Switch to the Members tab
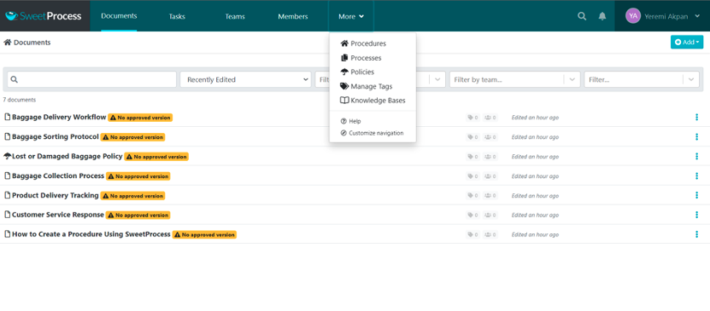The height and width of the screenshot is (311, 710). [x=293, y=16]
